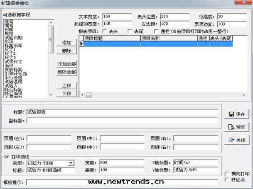
Task: Select 试验日期 in the field list
Action: [12, 38]
